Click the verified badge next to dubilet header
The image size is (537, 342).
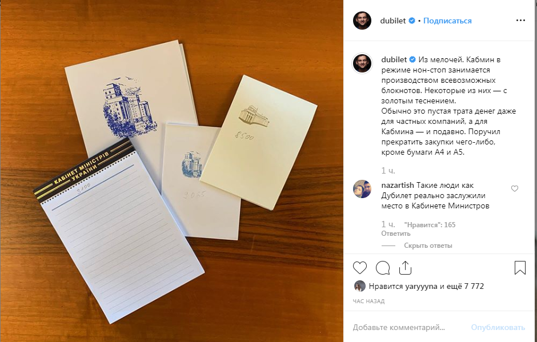click(x=412, y=21)
